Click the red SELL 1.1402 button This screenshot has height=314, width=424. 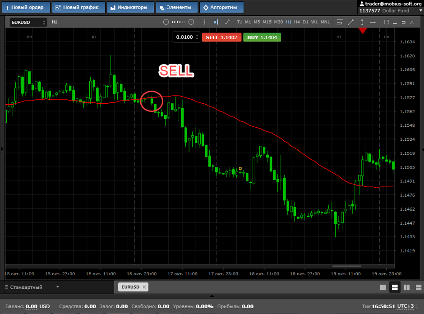[221, 37]
